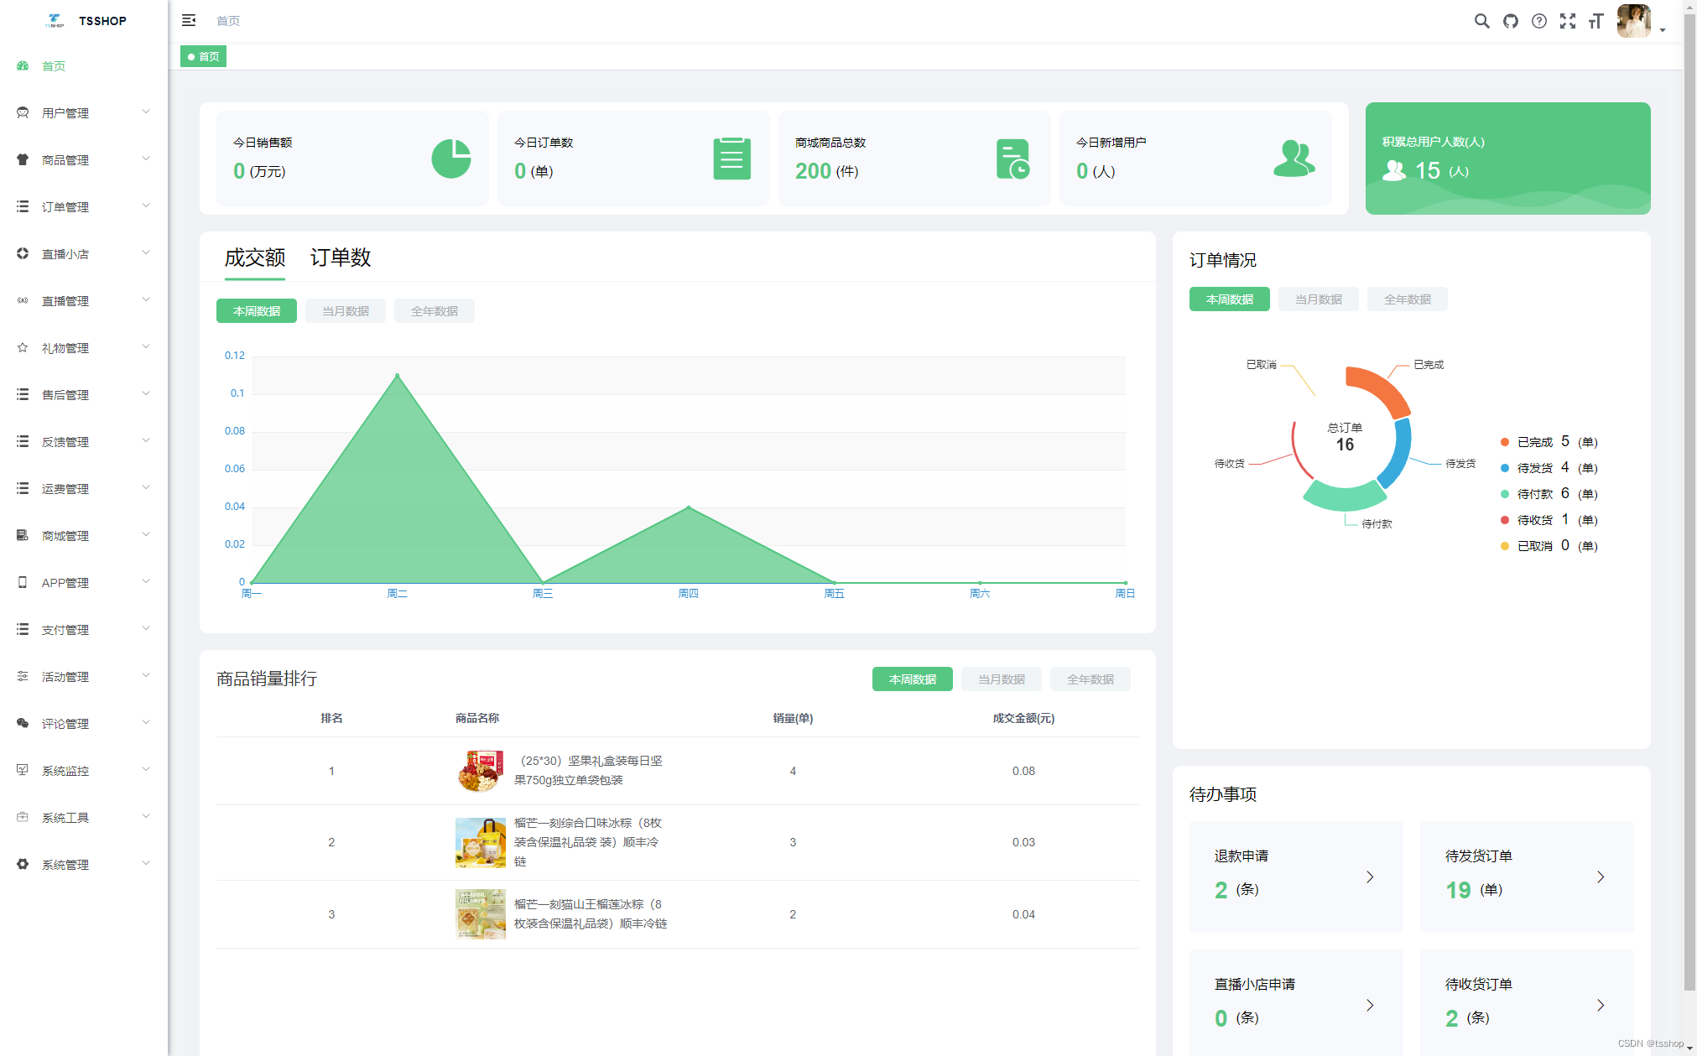Select 全年数据 in 订单情况 panel

[x=1407, y=299]
